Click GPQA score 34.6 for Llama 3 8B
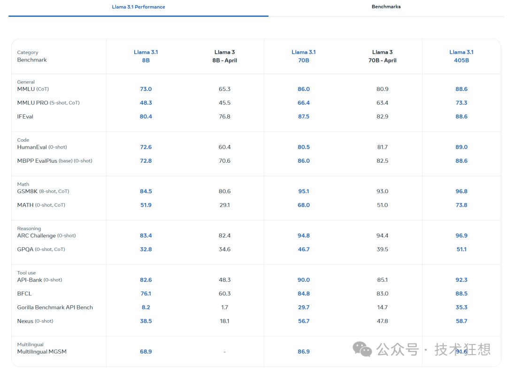Viewport: 507px width, 370px height. click(x=225, y=249)
